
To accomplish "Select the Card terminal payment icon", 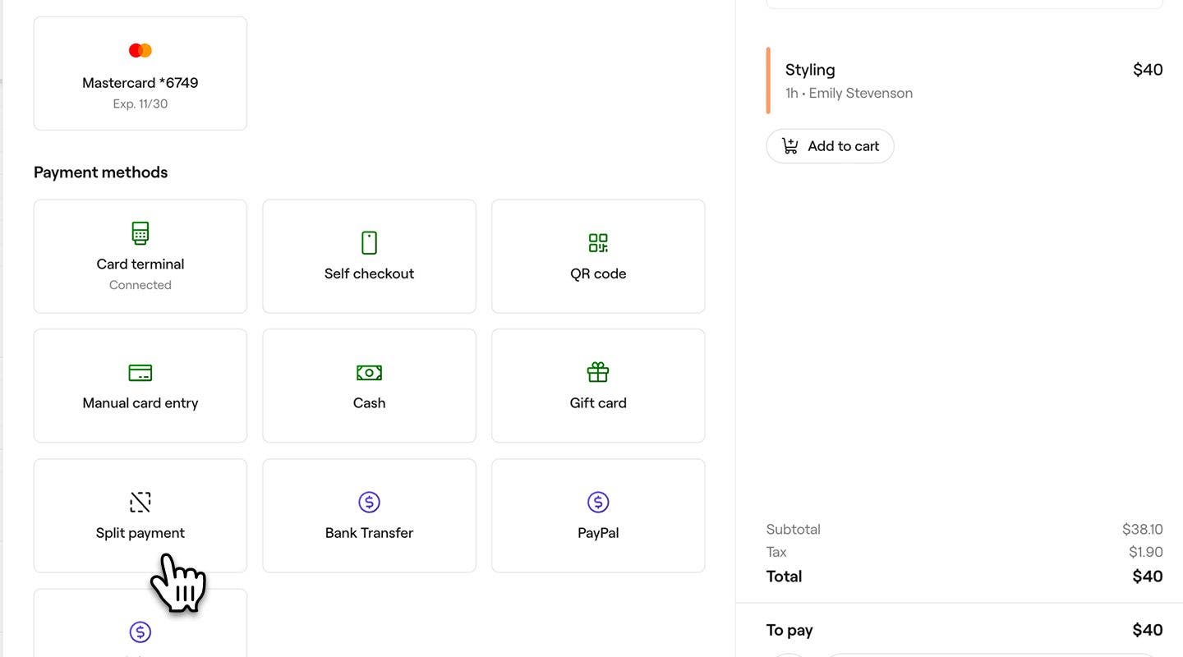I will click(x=140, y=233).
